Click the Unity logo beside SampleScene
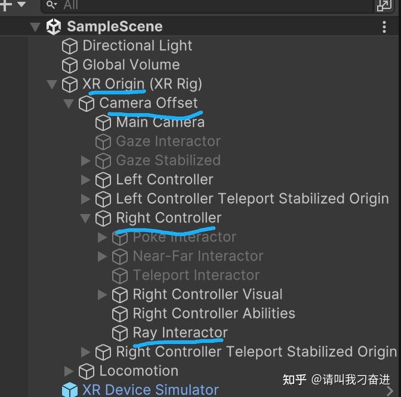This screenshot has height=397, width=401. (54, 27)
